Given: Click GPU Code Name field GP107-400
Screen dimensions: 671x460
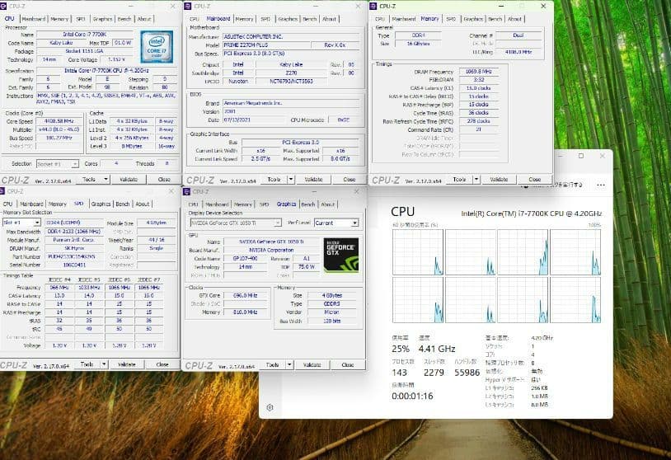Looking at the screenshot, I should [x=246, y=259].
